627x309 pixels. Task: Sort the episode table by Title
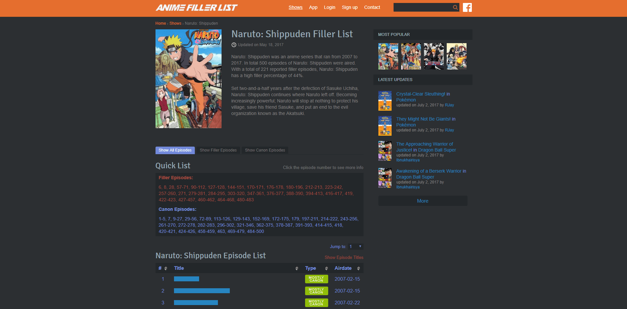[x=236, y=268]
